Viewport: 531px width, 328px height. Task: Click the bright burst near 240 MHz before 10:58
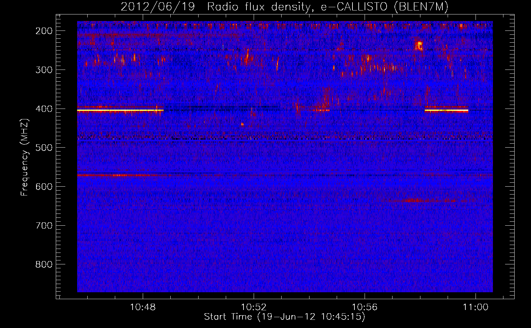click(419, 45)
